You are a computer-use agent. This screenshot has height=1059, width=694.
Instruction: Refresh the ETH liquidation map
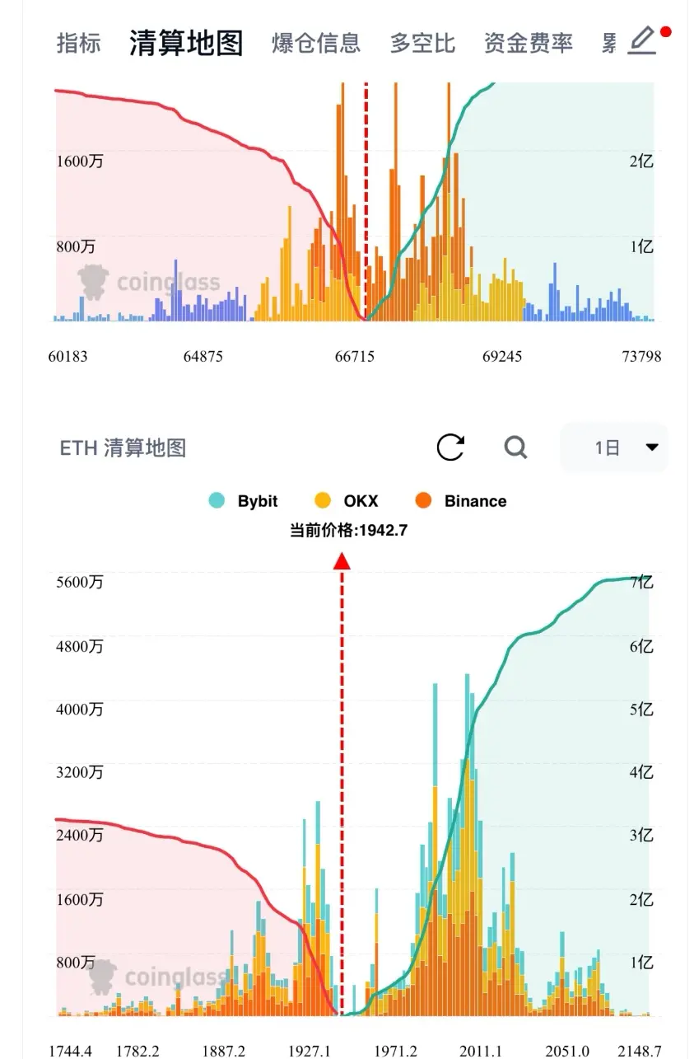450,447
